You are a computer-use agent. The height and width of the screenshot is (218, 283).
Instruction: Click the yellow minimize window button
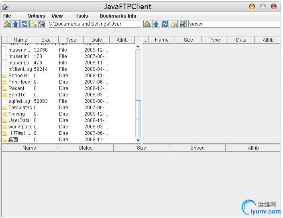252,6
